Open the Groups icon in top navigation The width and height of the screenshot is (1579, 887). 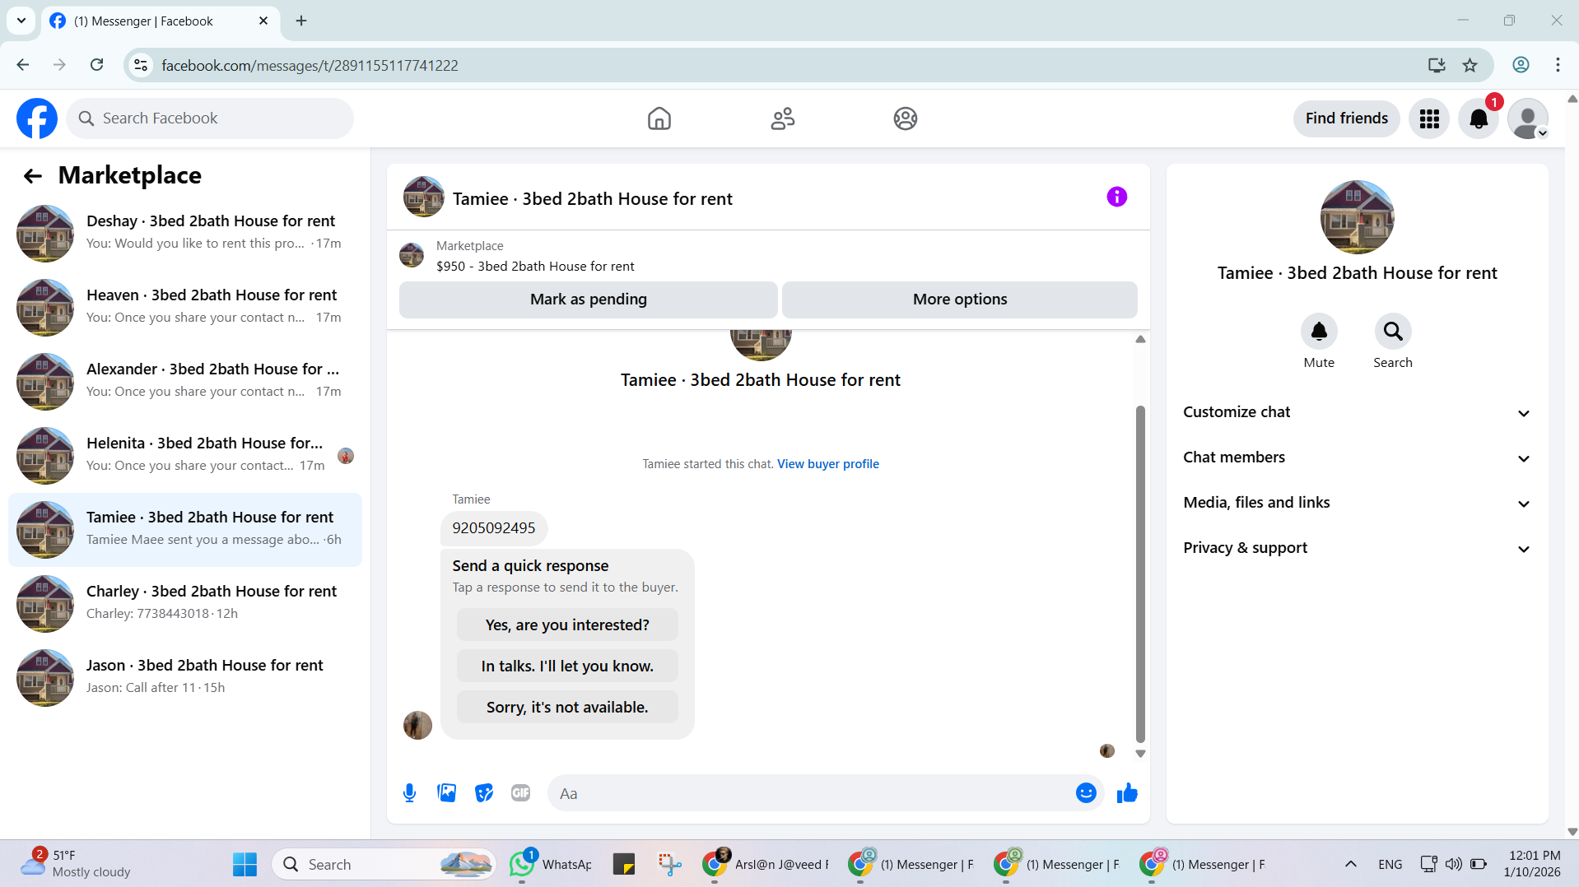(905, 118)
